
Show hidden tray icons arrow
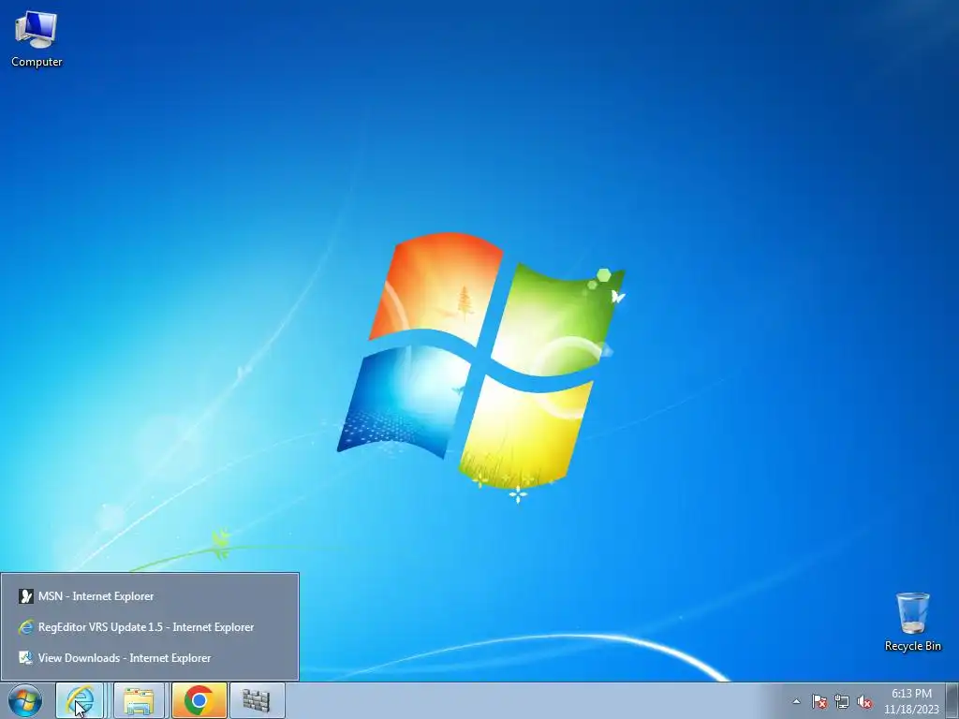click(x=796, y=701)
